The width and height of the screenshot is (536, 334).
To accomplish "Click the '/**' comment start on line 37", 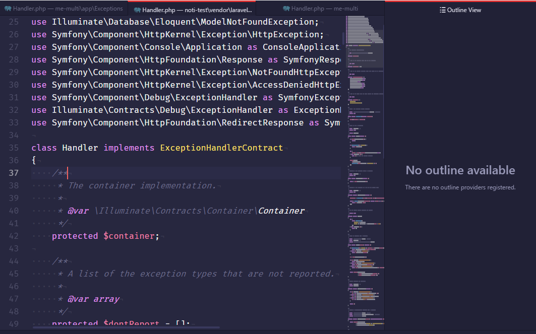I will (x=60, y=173).
